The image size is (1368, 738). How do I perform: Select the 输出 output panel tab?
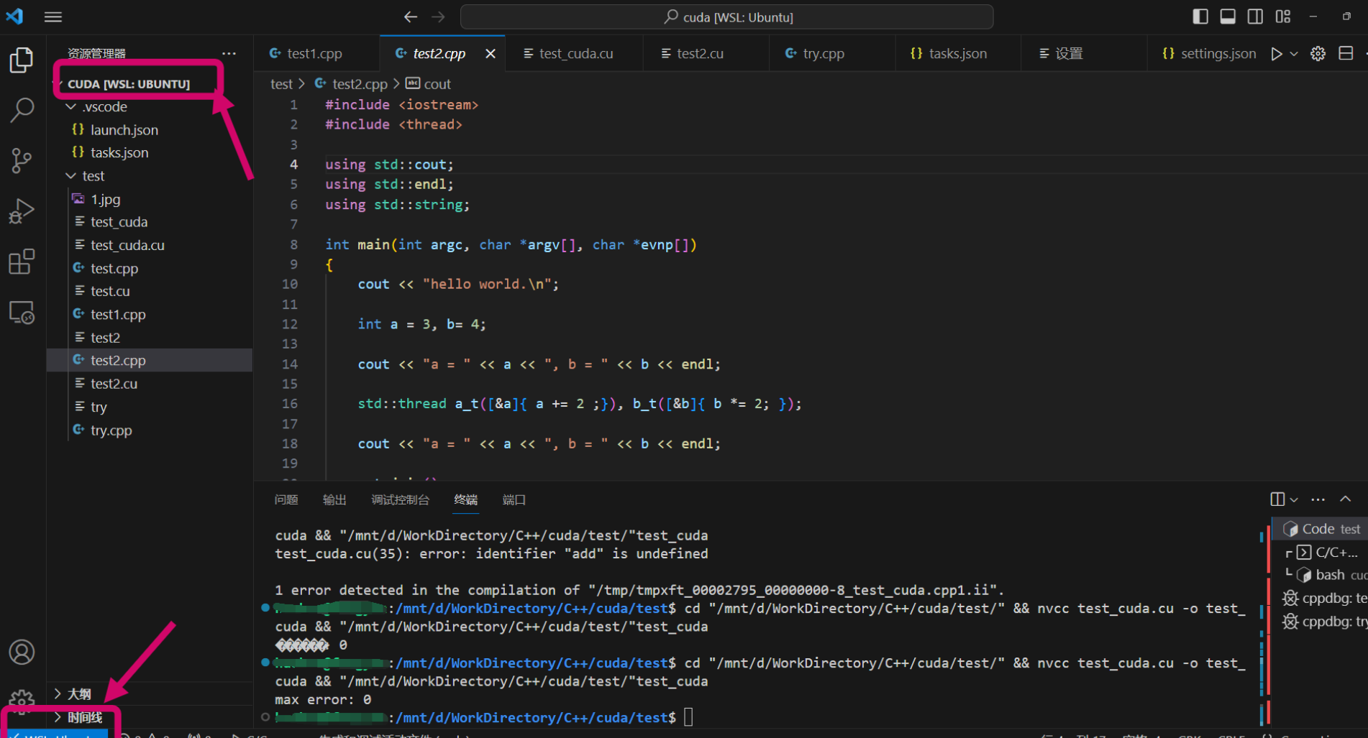(334, 499)
